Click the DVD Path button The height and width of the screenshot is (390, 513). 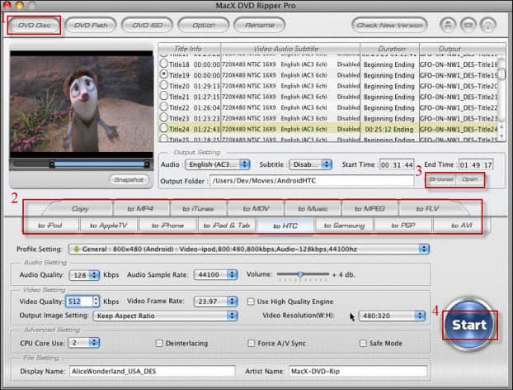(x=91, y=26)
